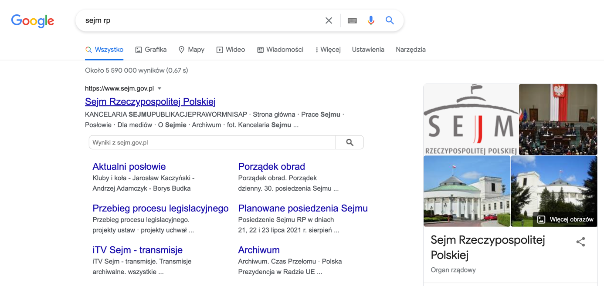
Task: Open the Porządek obrad sitelink
Action: (x=271, y=166)
